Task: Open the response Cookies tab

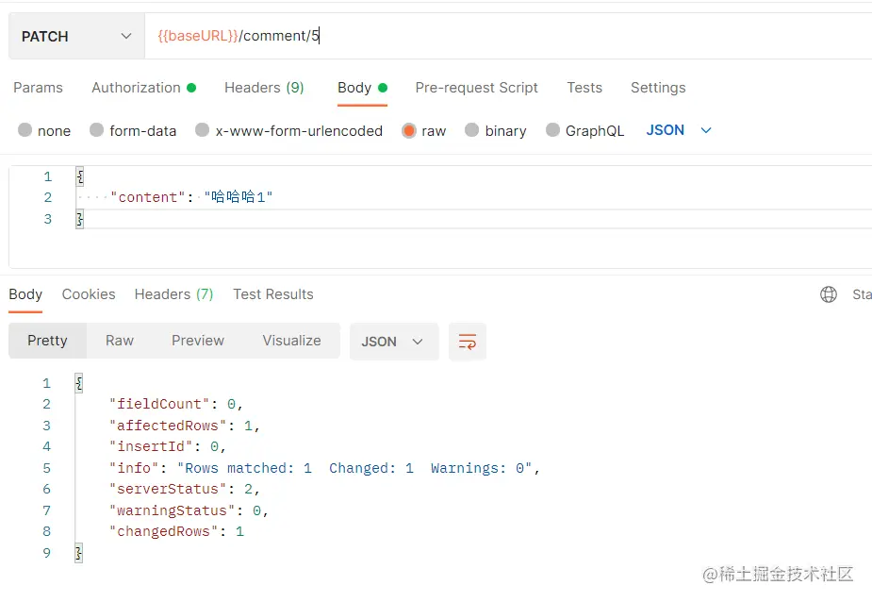Action: point(89,294)
